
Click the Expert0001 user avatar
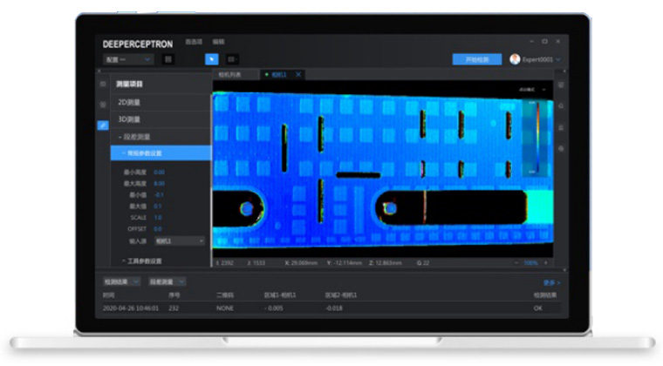pyautogui.click(x=515, y=59)
